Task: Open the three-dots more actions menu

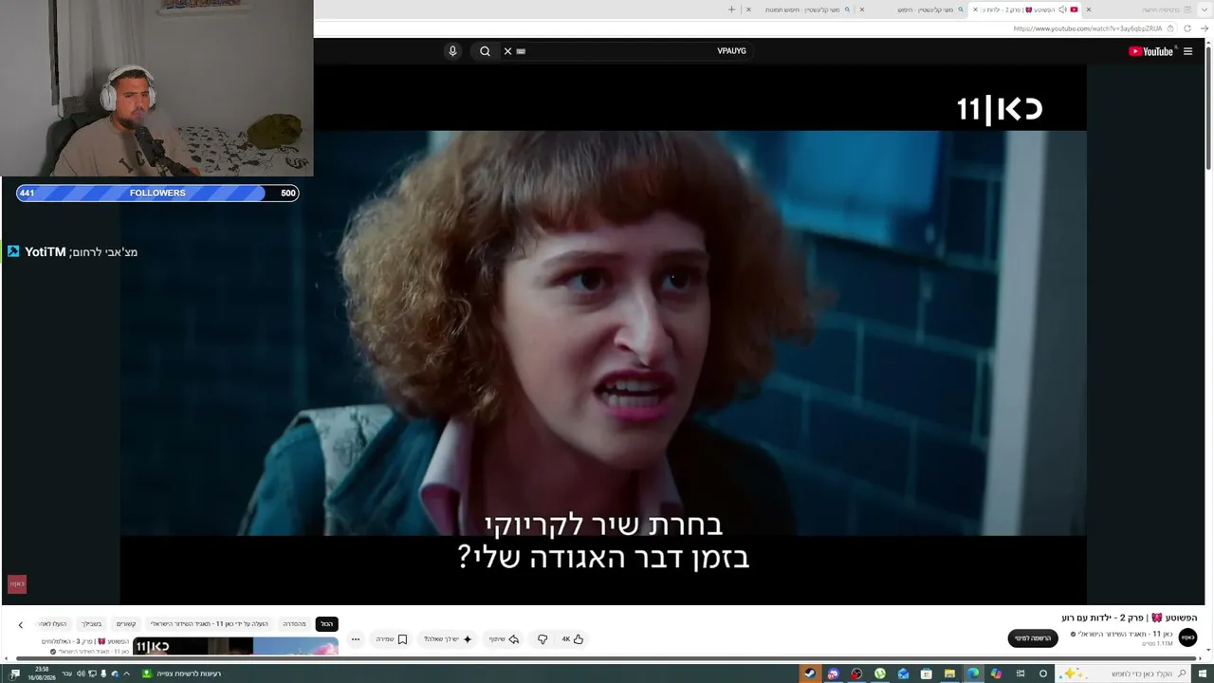Action: coord(356,639)
